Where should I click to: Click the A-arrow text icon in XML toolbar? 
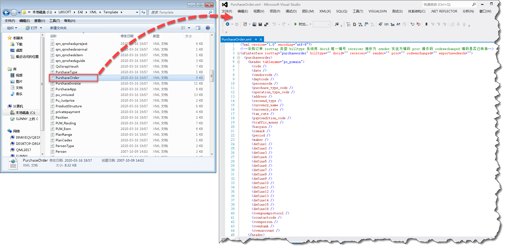398,24
